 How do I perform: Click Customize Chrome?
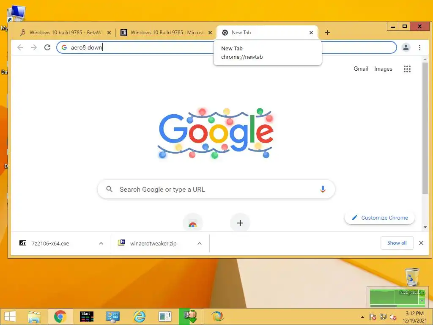pyautogui.click(x=380, y=218)
